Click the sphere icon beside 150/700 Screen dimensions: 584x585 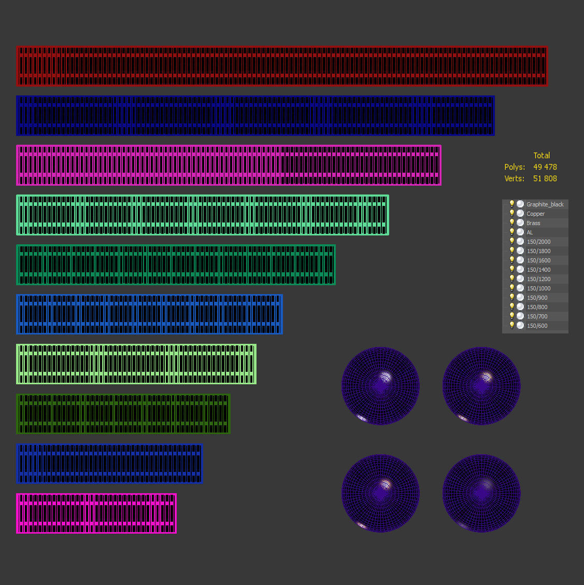[x=520, y=316]
